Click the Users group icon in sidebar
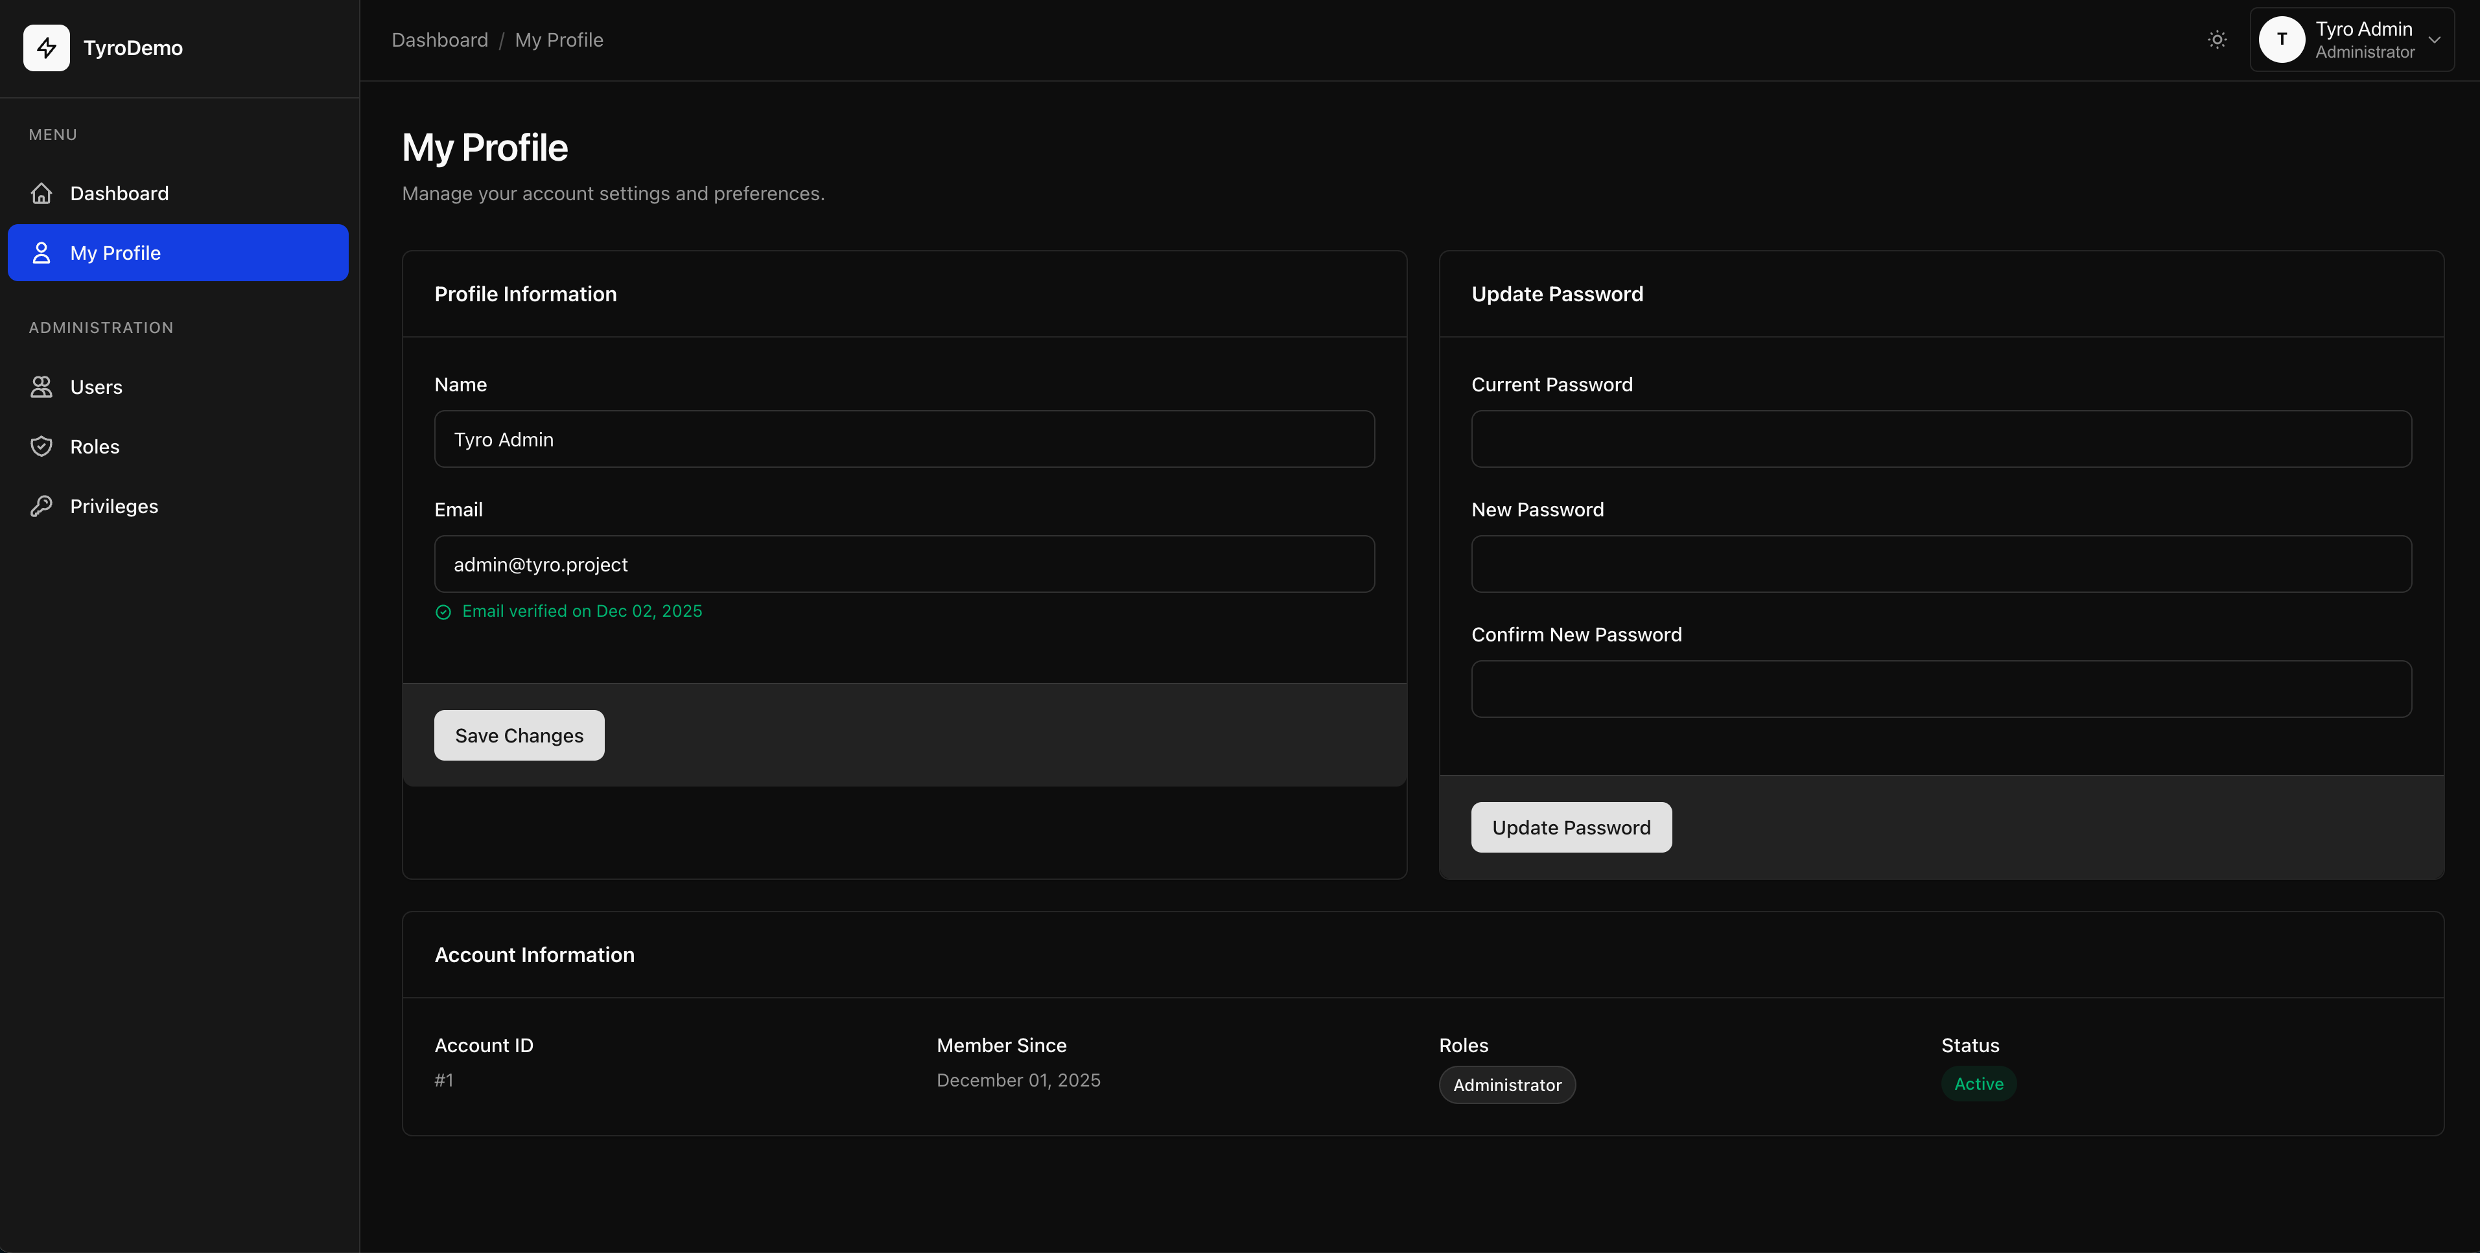The width and height of the screenshot is (2480, 1253). point(41,387)
